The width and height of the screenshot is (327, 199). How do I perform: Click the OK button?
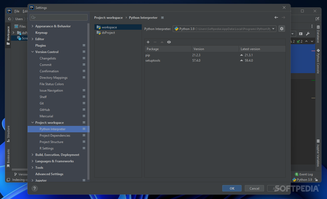[x=232, y=188]
